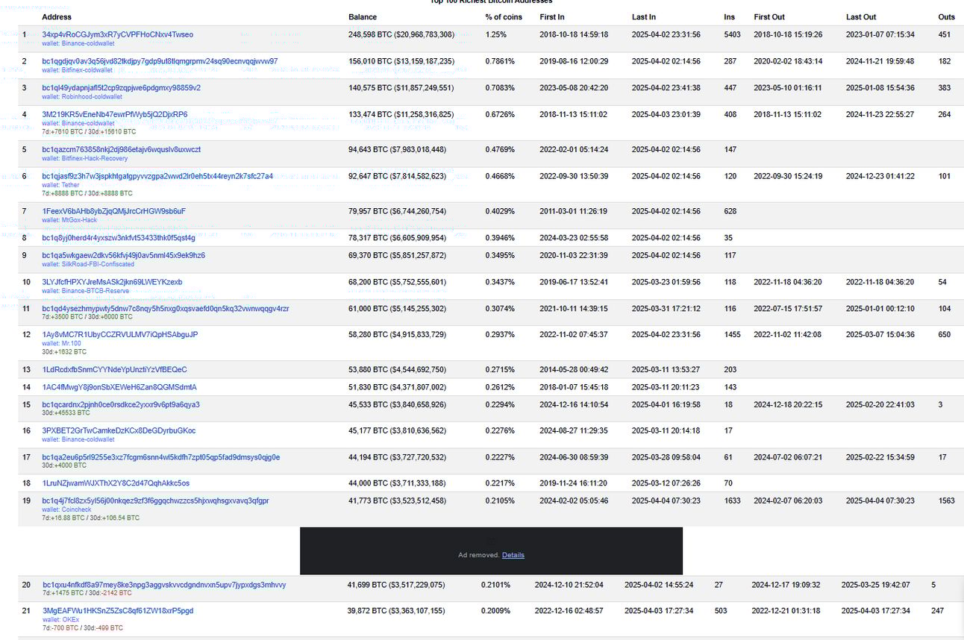Click the First Out column header

pyautogui.click(x=770, y=16)
